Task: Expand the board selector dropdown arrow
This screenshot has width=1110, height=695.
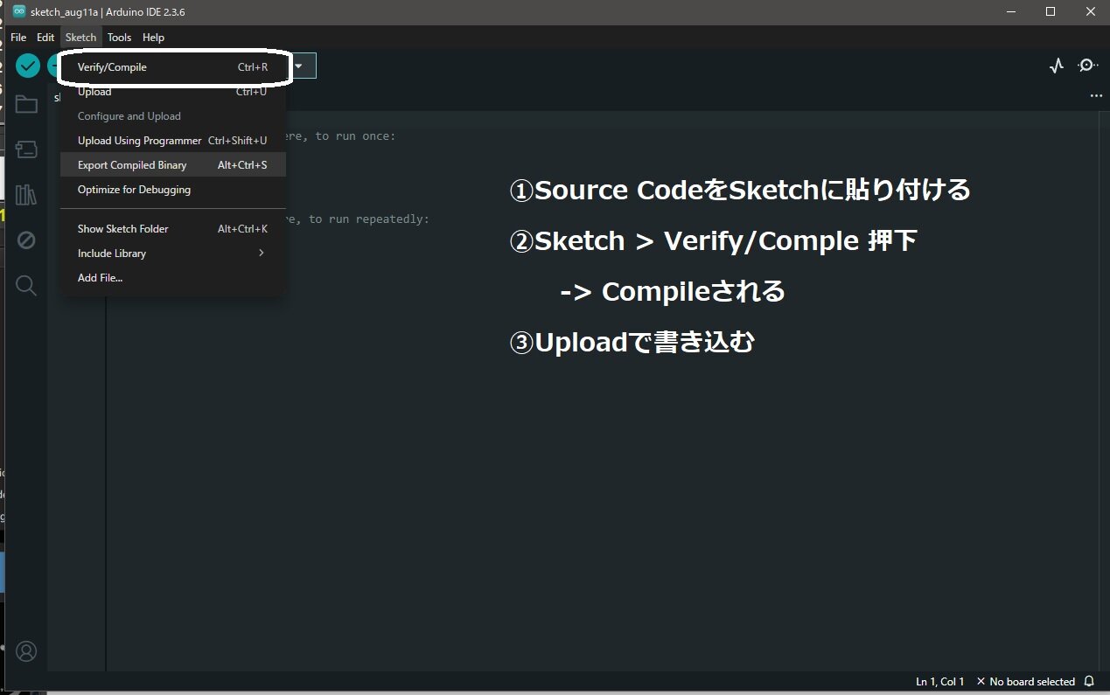Action: 298,66
